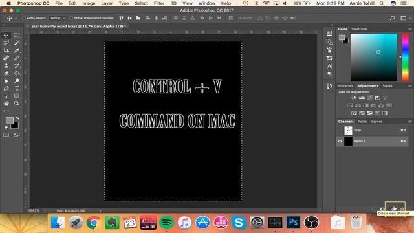The width and height of the screenshot is (414, 233).
Task: Select the Rectangular Marquee tool
Action: click(17, 35)
